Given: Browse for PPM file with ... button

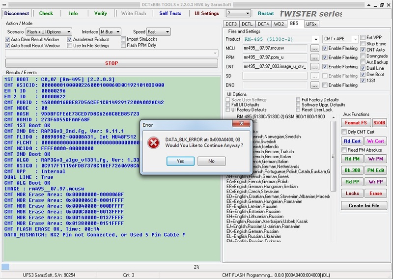Looking at the screenshot, I should coord(314,57).
